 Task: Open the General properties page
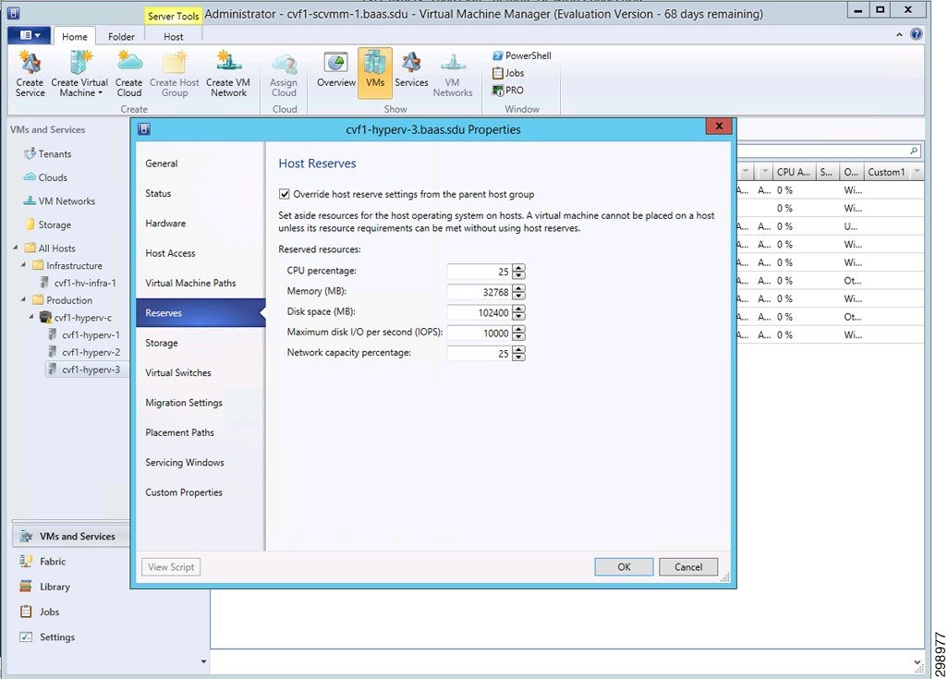[x=201, y=164]
